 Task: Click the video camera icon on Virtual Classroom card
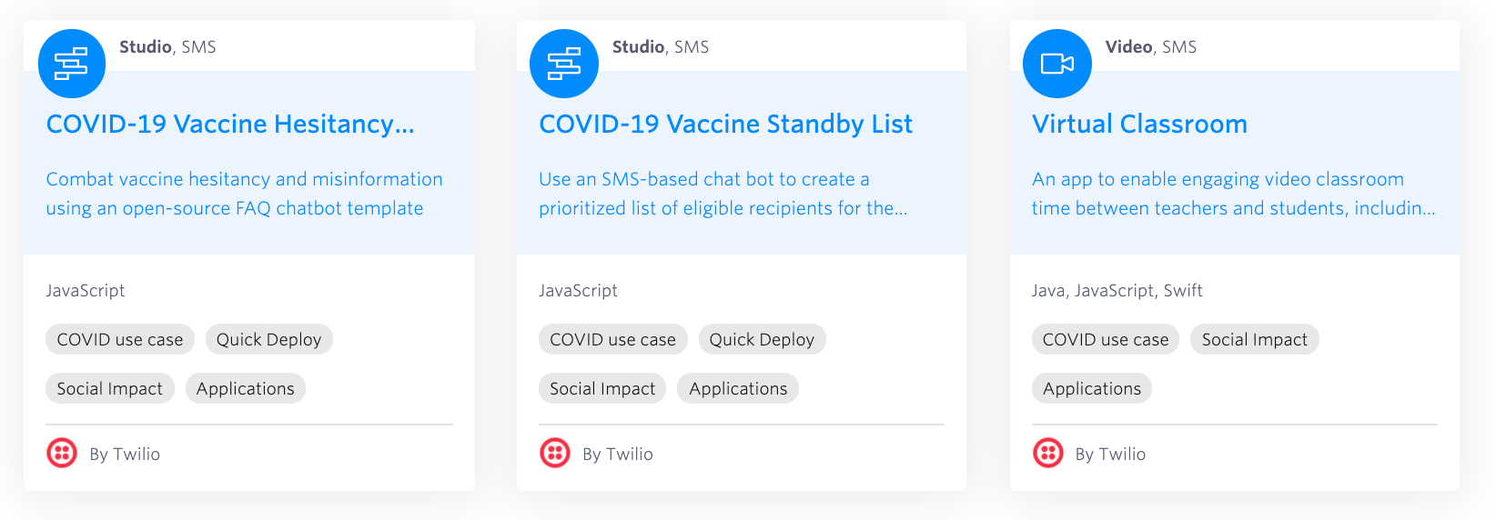[1057, 64]
